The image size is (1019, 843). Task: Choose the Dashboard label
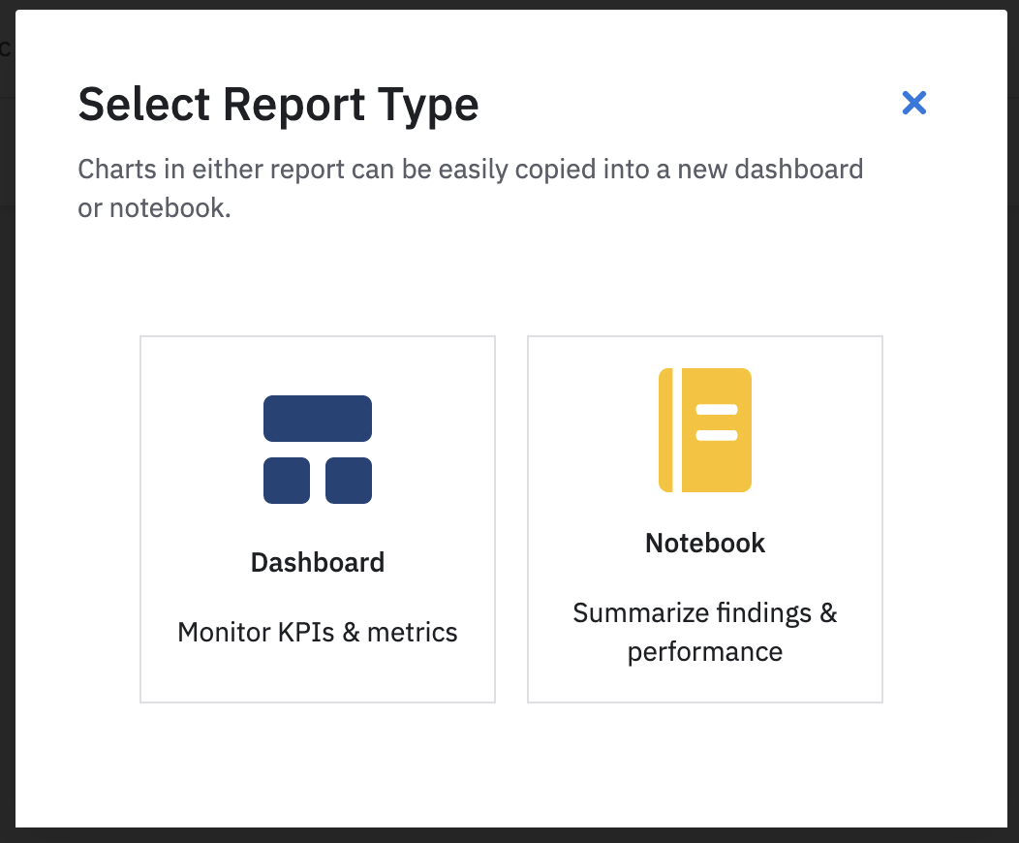[x=317, y=562]
